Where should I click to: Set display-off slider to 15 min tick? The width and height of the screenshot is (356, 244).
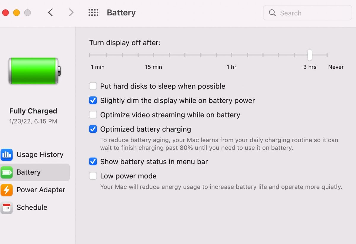(153, 55)
